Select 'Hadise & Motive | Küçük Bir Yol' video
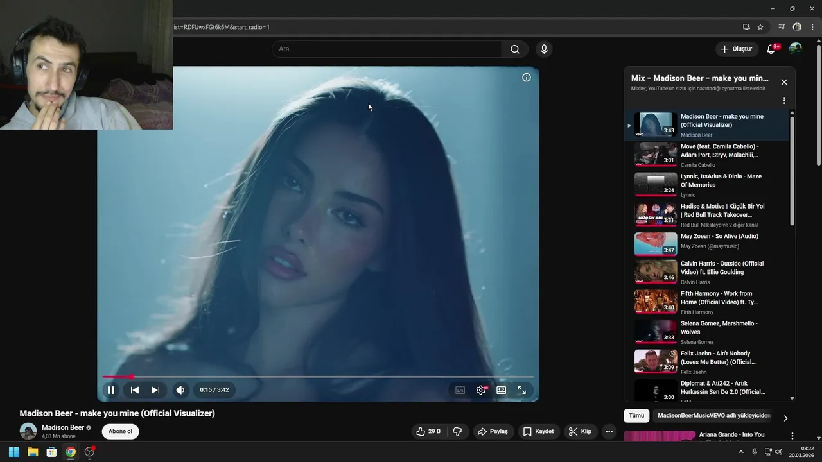The height and width of the screenshot is (462, 822). [x=705, y=215]
